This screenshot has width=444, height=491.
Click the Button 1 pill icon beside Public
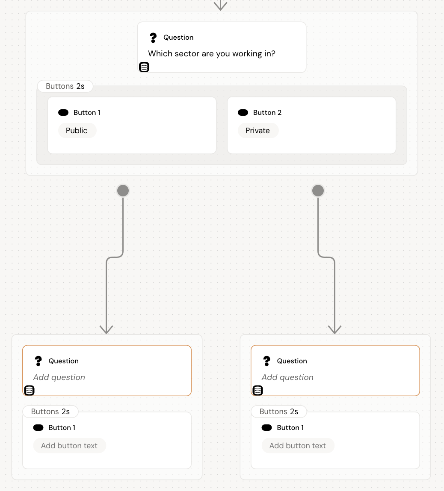[x=63, y=113]
